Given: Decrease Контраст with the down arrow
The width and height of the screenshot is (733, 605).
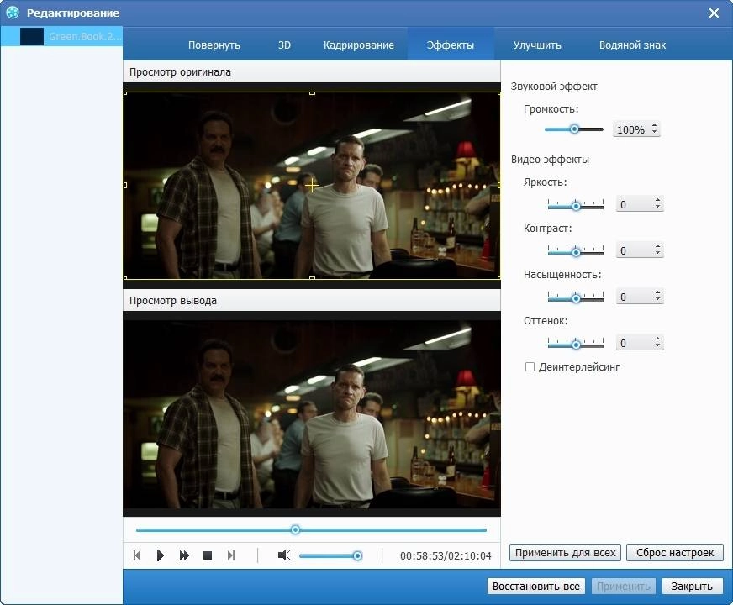Looking at the screenshot, I should [x=657, y=254].
